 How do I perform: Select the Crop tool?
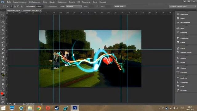click(x=3, y=30)
